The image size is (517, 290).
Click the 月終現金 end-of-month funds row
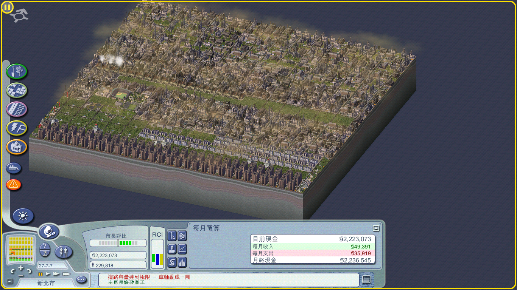(313, 260)
